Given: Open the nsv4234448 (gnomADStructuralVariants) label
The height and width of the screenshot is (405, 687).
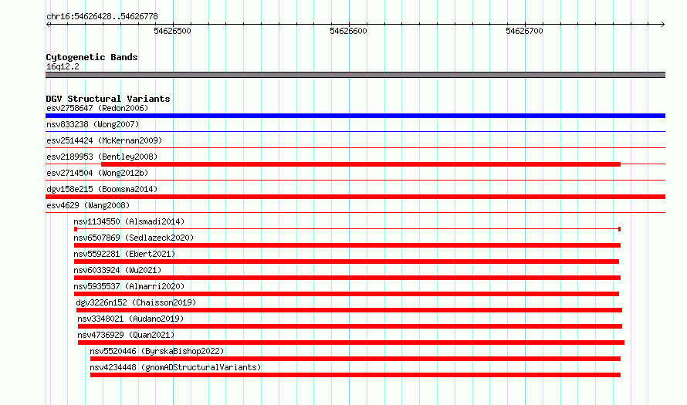Looking at the screenshot, I should click(175, 367).
